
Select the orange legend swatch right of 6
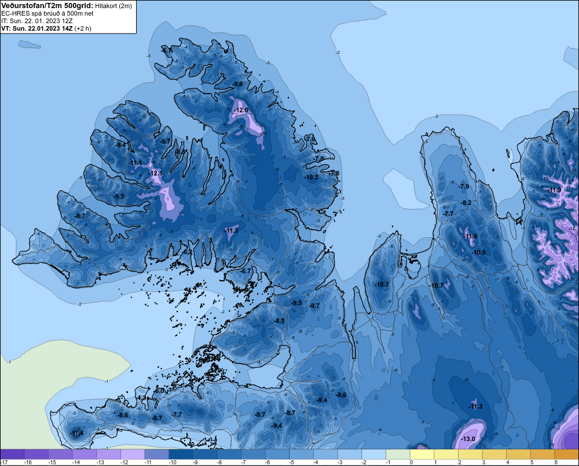[x=567, y=454]
